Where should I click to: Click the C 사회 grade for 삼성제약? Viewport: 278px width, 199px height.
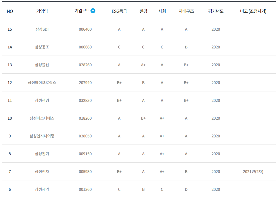coord(162,189)
